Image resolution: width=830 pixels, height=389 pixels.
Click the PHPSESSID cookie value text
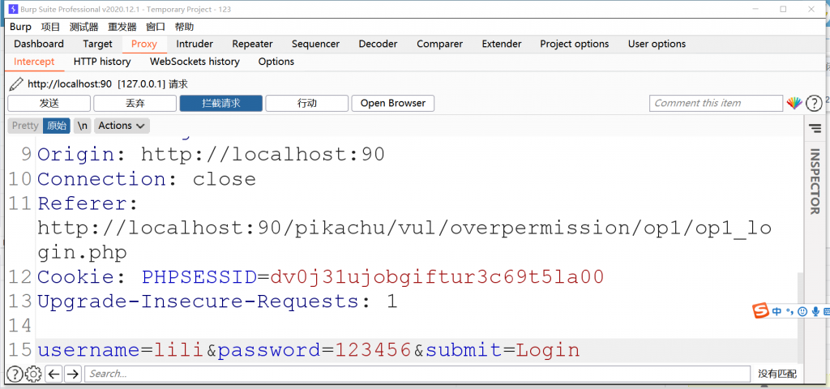437,277
